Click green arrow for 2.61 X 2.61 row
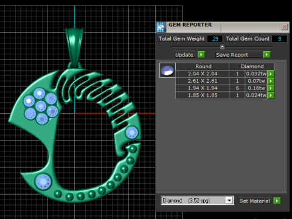 271,81
